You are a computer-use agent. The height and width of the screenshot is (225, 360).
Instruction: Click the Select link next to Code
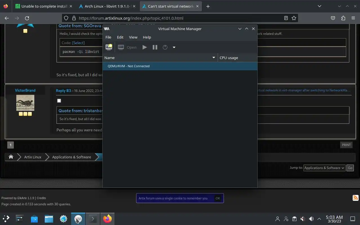click(x=78, y=43)
